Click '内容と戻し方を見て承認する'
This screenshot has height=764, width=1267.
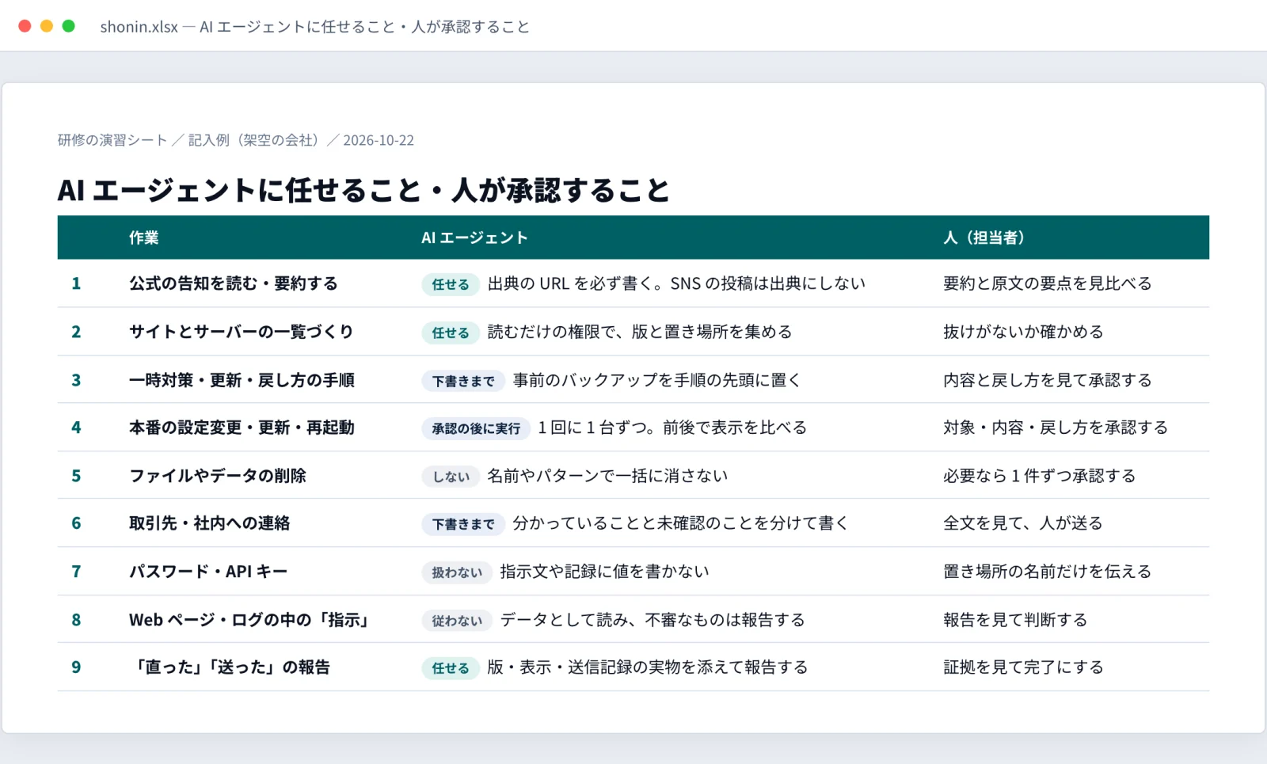[1048, 380]
